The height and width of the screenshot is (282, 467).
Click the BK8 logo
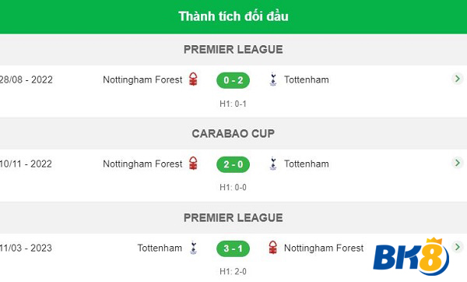click(x=411, y=256)
